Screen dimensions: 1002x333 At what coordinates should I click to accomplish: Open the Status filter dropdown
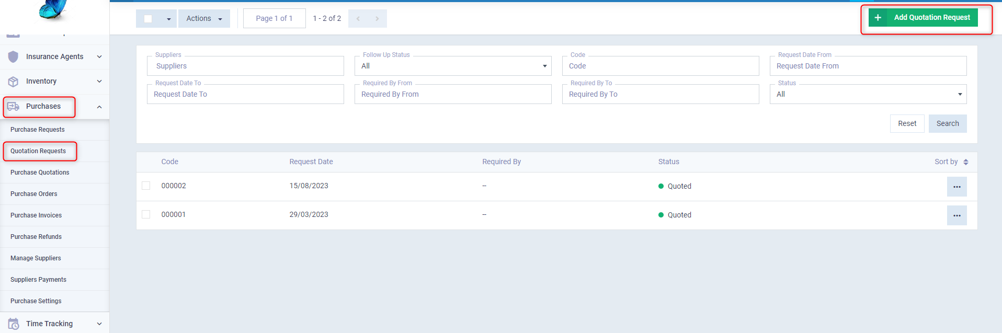868,94
